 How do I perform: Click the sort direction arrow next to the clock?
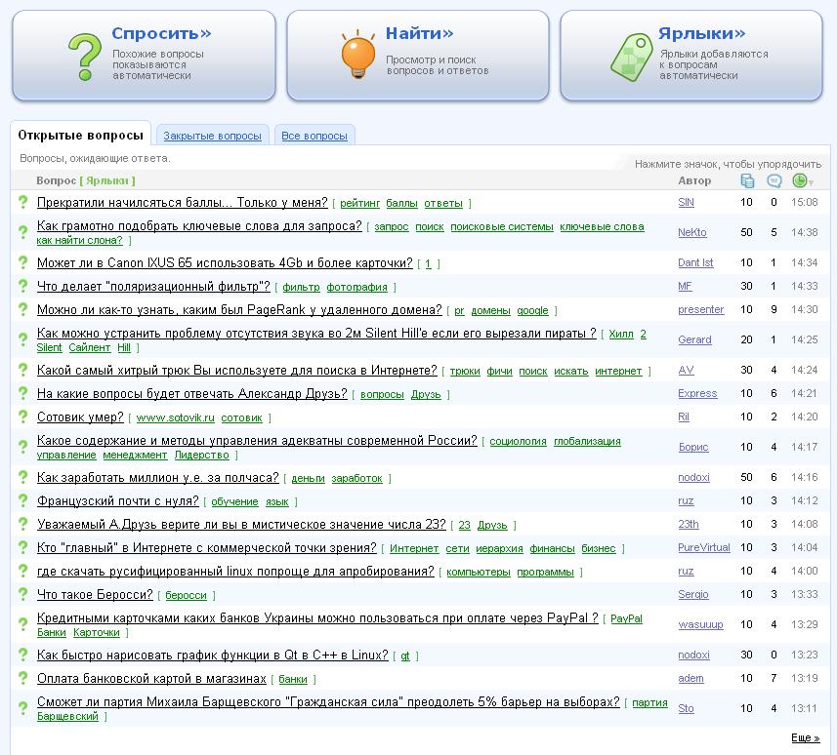click(x=812, y=182)
